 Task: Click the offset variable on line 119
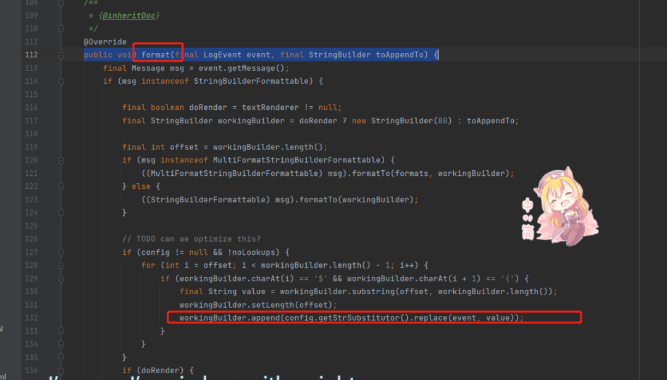[184, 147]
